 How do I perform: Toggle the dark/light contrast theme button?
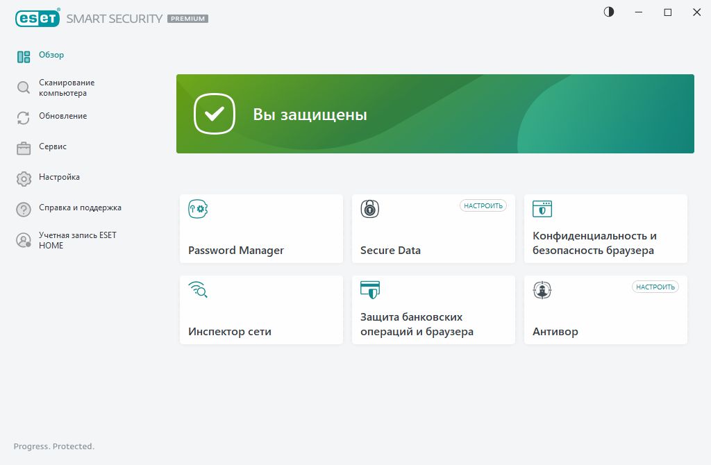pyautogui.click(x=609, y=12)
